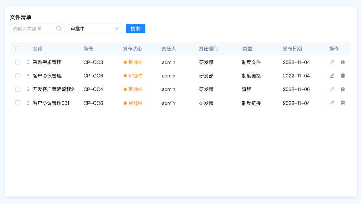This screenshot has width=361, height=204.
Task: Click the trash icon for 开发客户策略流程2
Action: [343, 89]
